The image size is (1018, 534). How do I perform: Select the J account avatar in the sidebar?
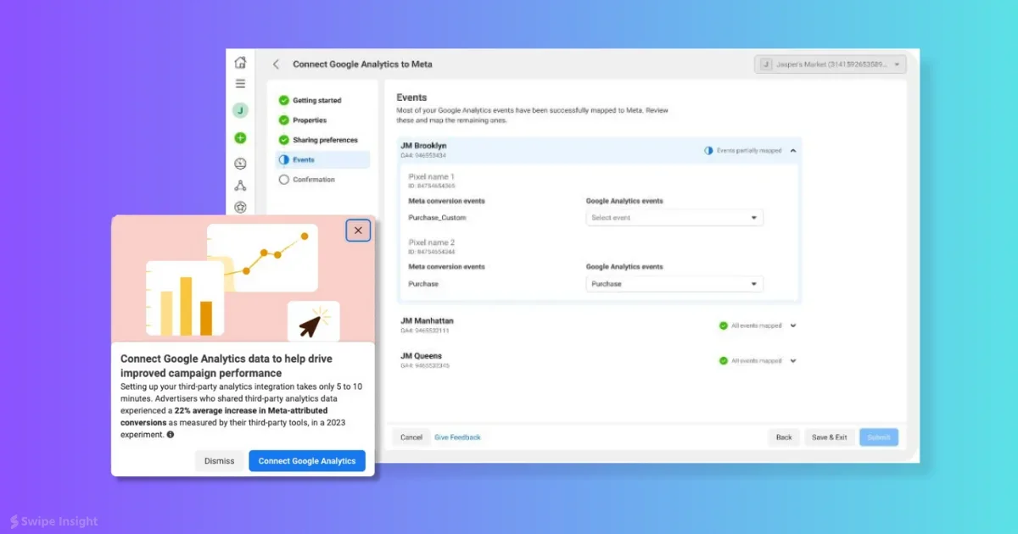(x=240, y=110)
